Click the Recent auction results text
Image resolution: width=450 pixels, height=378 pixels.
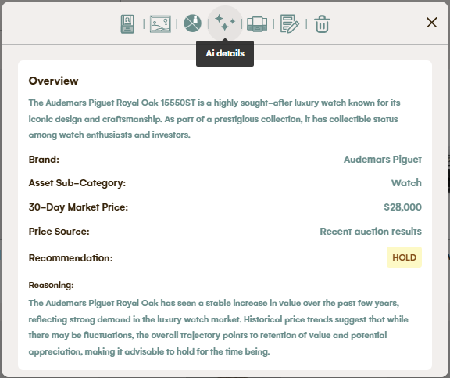click(371, 232)
